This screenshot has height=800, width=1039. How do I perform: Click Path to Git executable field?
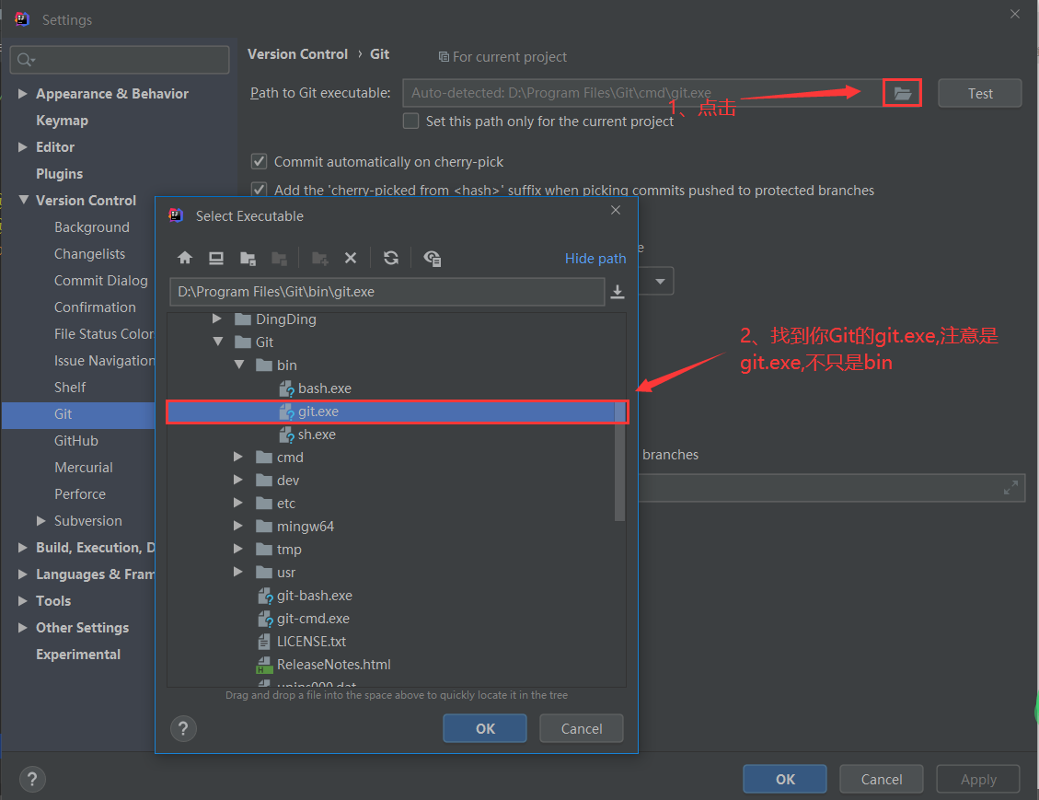(641, 94)
